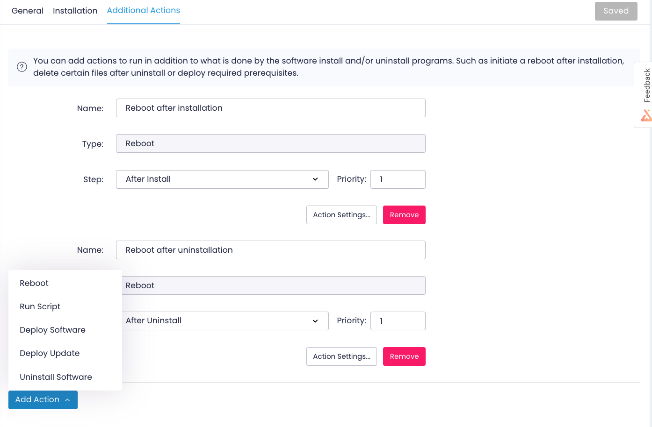The width and height of the screenshot is (652, 427).
Task: Click the Priority field next to After Install
Action: [x=398, y=179]
